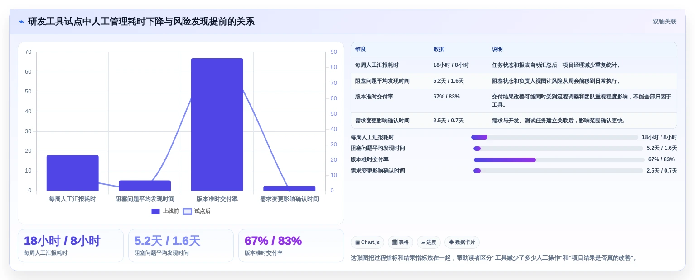Toggle the 试点后 legend item
Screen dimensions: 695x280
point(197,211)
